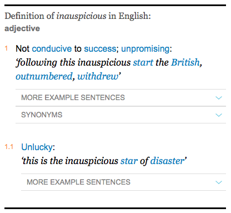Expand MORE EXAMPLE SENTENCES under the Unlucky sense
Image resolution: width=231 pixels, height=213 pixels.
click(x=123, y=182)
